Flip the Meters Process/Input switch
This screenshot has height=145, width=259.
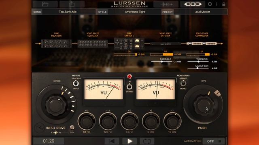click(x=76, y=83)
